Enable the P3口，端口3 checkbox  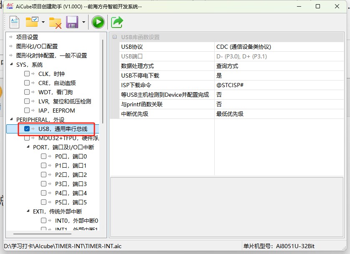click(43, 184)
